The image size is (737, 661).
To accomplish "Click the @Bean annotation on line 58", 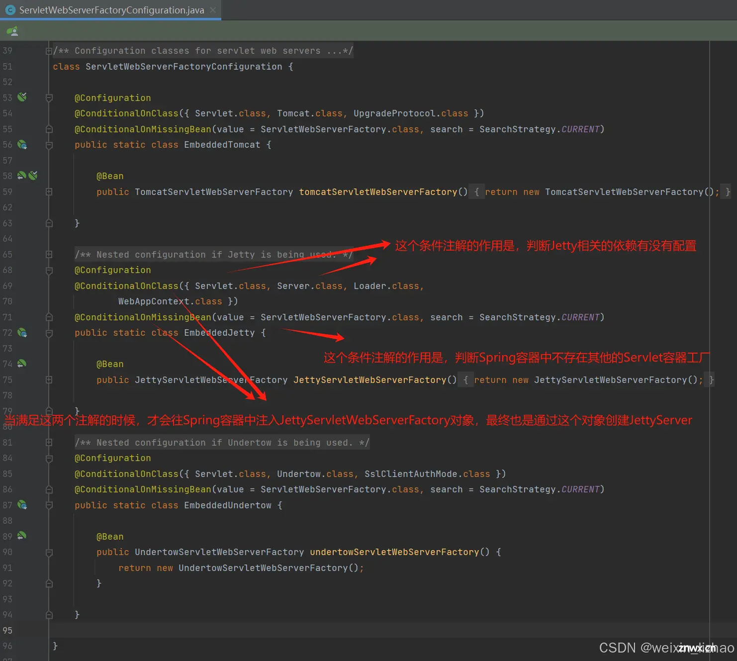I will click(110, 176).
